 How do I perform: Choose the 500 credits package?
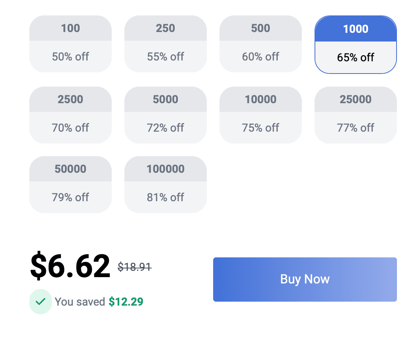260,43
